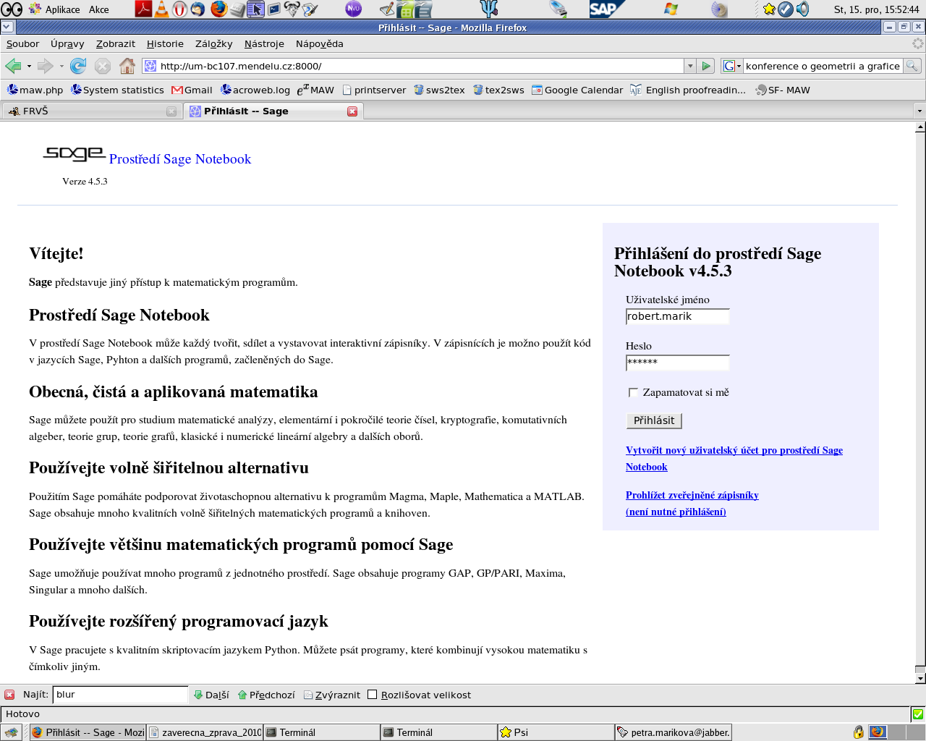Click the Uživatelské jméno input field
The width and height of the screenshot is (926, 741).
tap(677, 316)
